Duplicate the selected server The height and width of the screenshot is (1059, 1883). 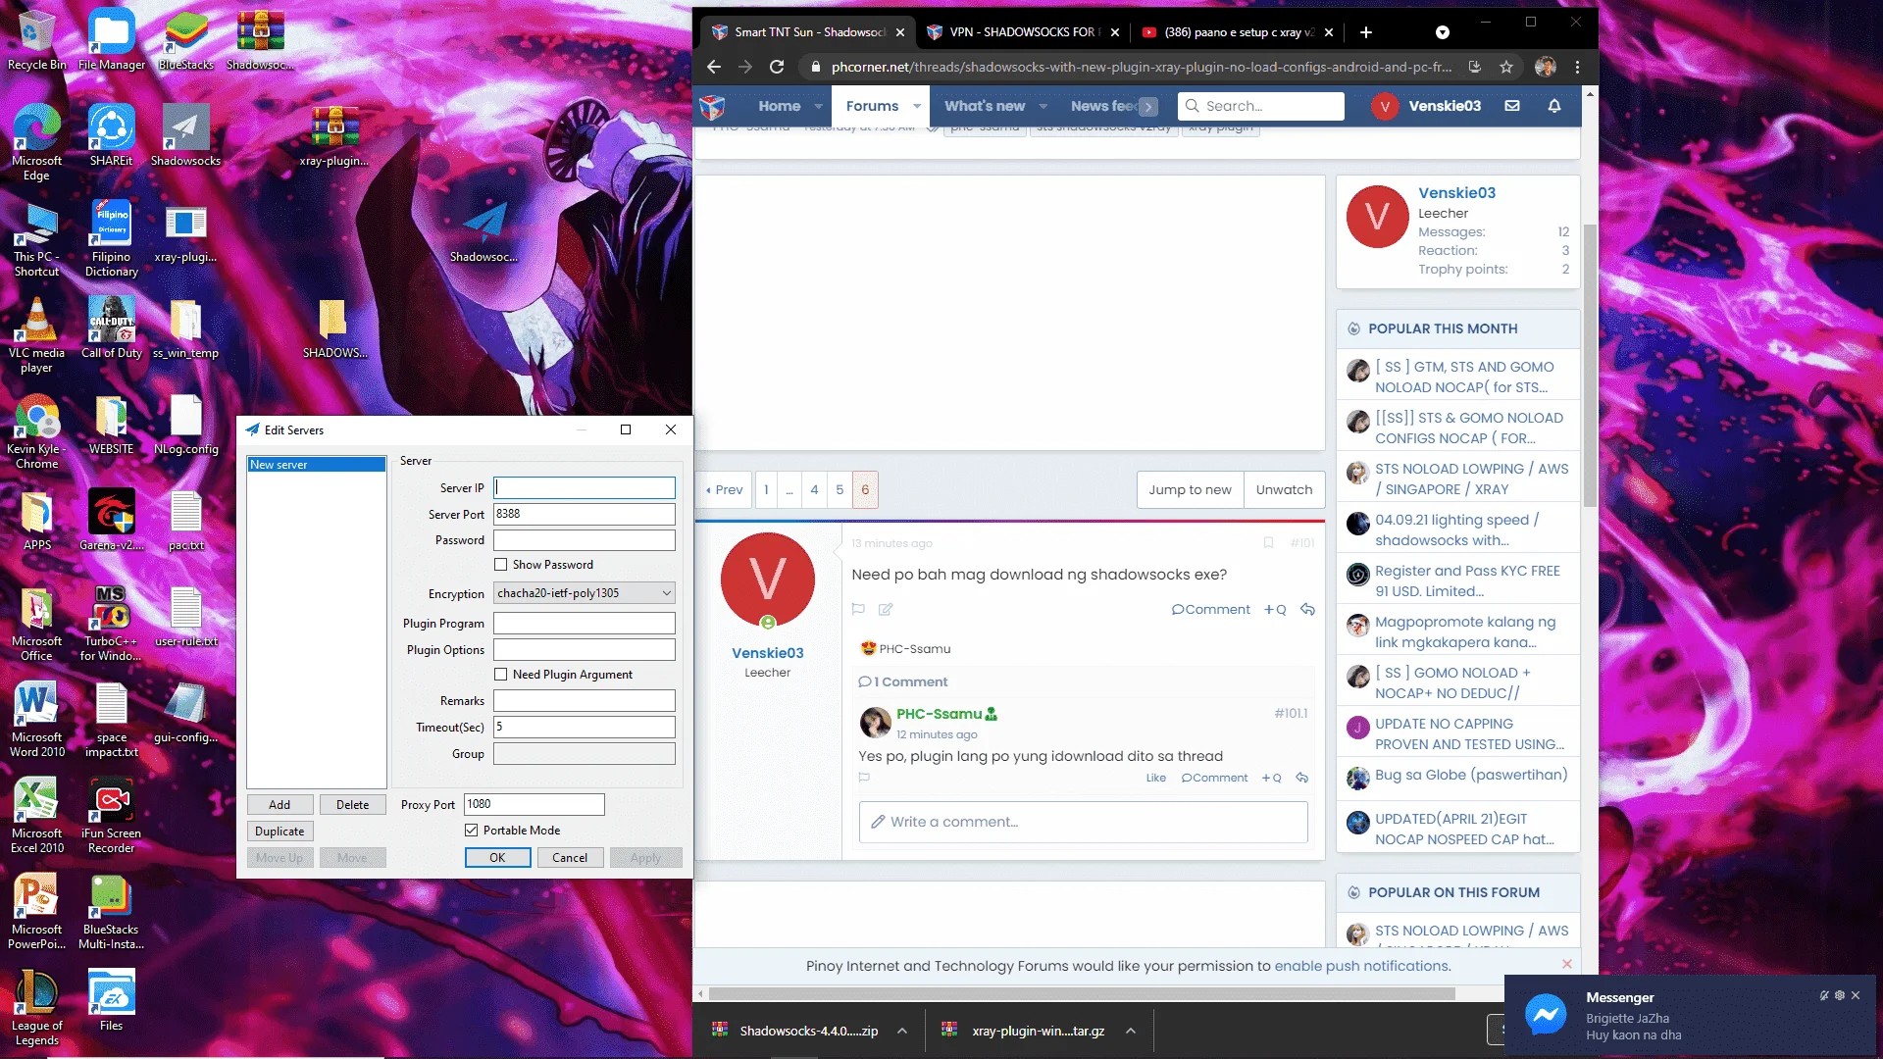tap(280, 832)
